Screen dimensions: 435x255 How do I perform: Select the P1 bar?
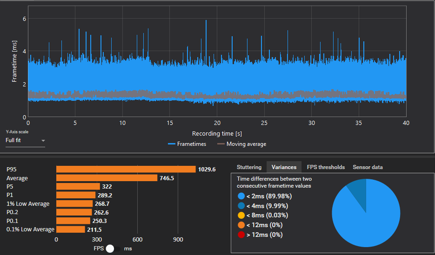tap(76, 195)
